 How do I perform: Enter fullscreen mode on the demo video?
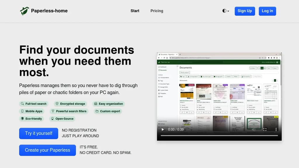265,129
